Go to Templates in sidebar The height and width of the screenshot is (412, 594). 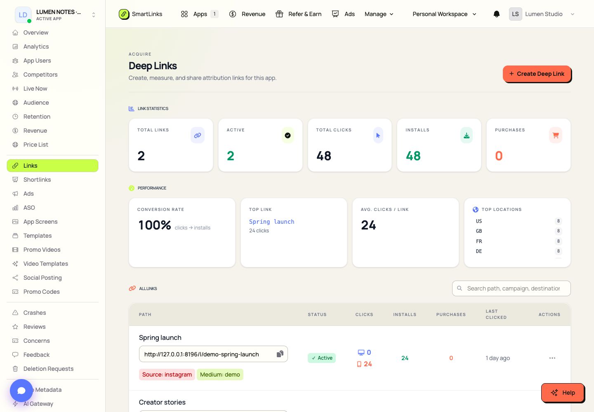point(52,236)
